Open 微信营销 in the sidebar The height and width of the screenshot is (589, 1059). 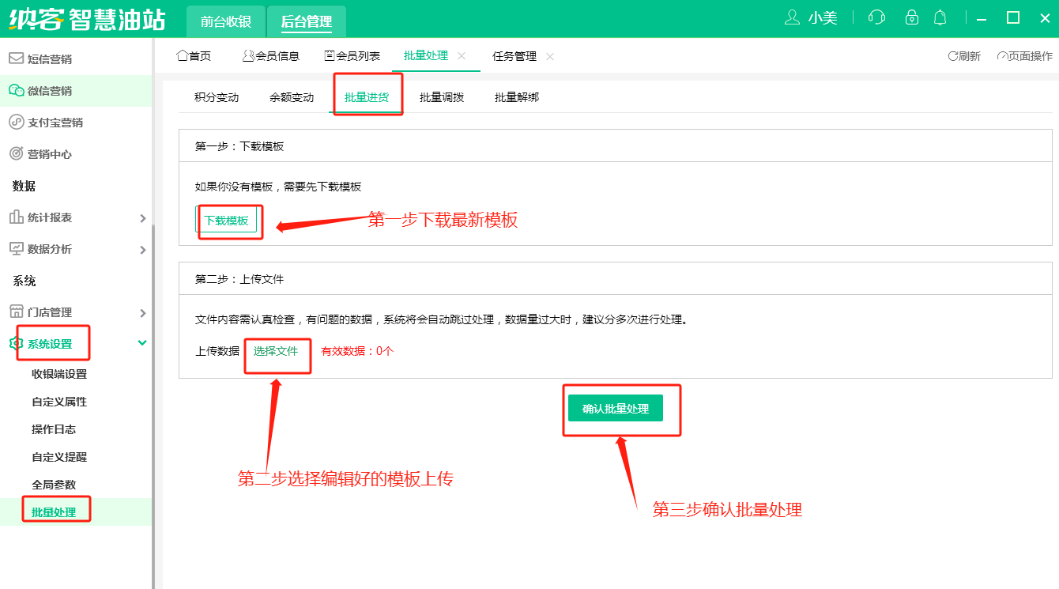coord(49,91)
